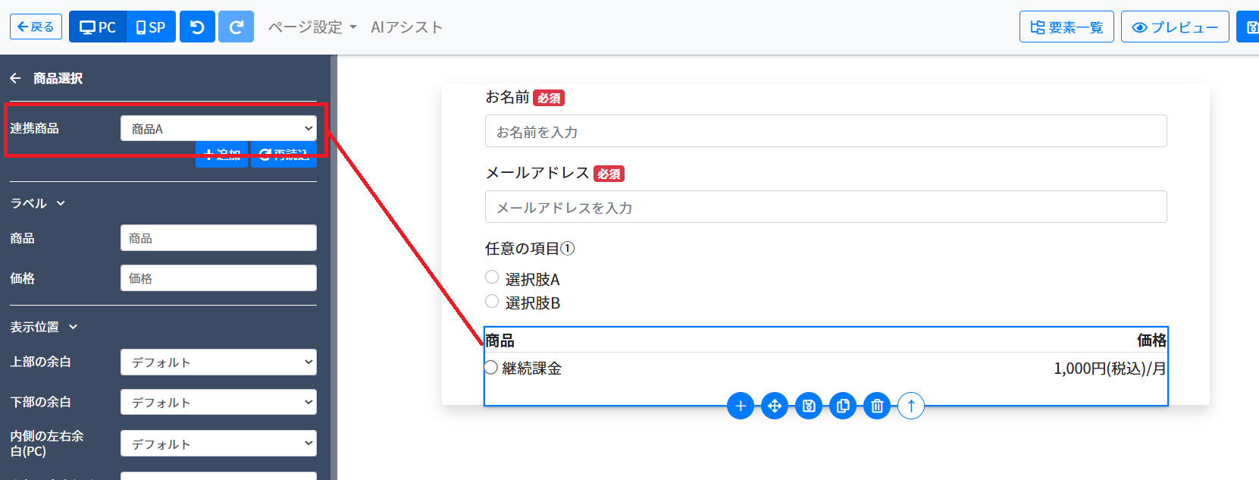1259x480 pixels.
Task: Select the 選択肢A radio button
Action: coord(492,278)
